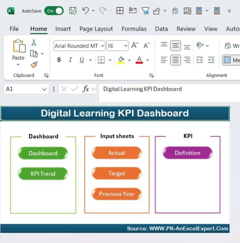Open the File tab
The height and width of the screenshot is (243, 240).
tap(14, 29)
